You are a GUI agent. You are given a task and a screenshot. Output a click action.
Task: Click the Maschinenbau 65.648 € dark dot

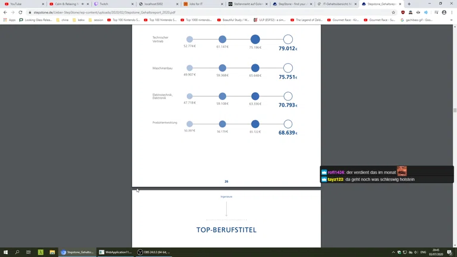coord(255,68)
